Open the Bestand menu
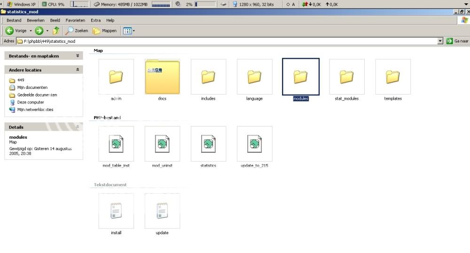Screen dimensions: 470x253 pos(14,20)
